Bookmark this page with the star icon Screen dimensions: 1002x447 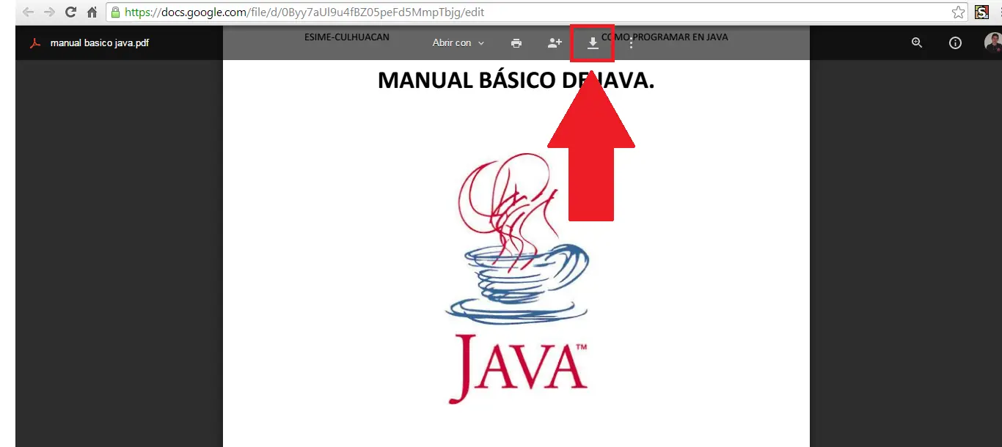pos(958,12)
